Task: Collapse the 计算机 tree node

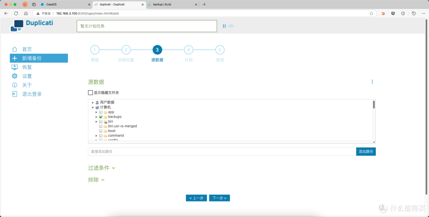Action: [x=93, y=108]
